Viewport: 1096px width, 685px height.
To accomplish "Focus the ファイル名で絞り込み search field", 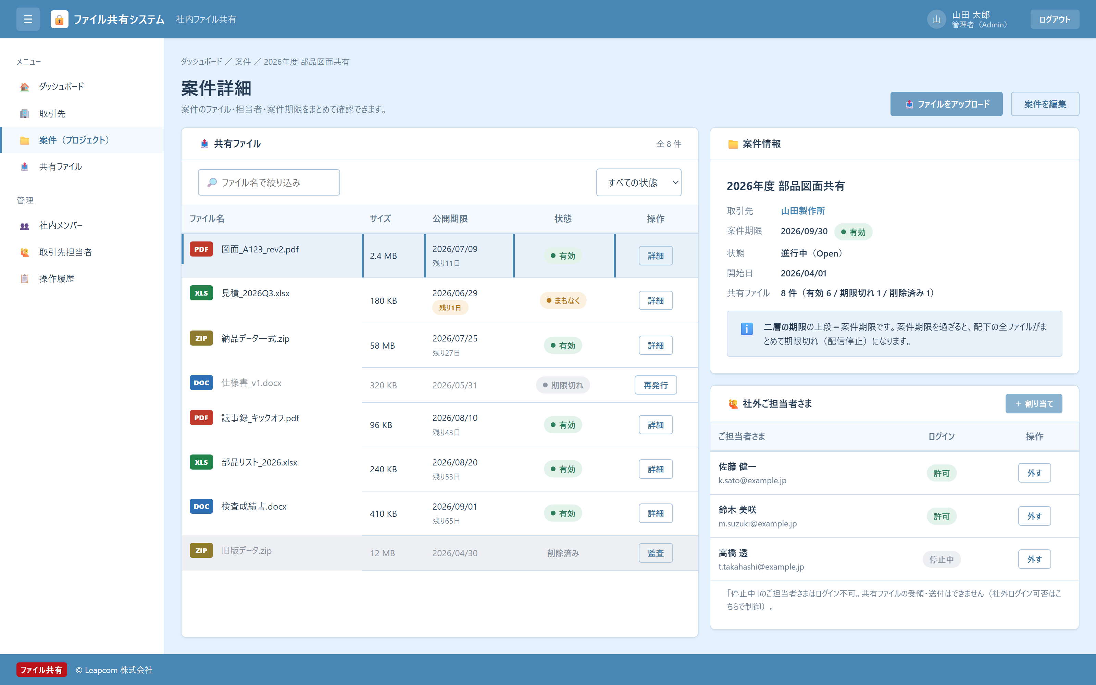I will point(269,183).
